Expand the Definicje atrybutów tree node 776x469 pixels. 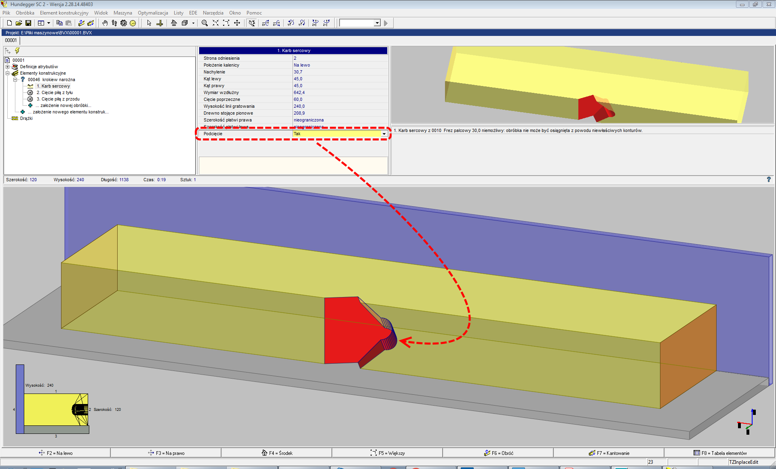point(7,67)
